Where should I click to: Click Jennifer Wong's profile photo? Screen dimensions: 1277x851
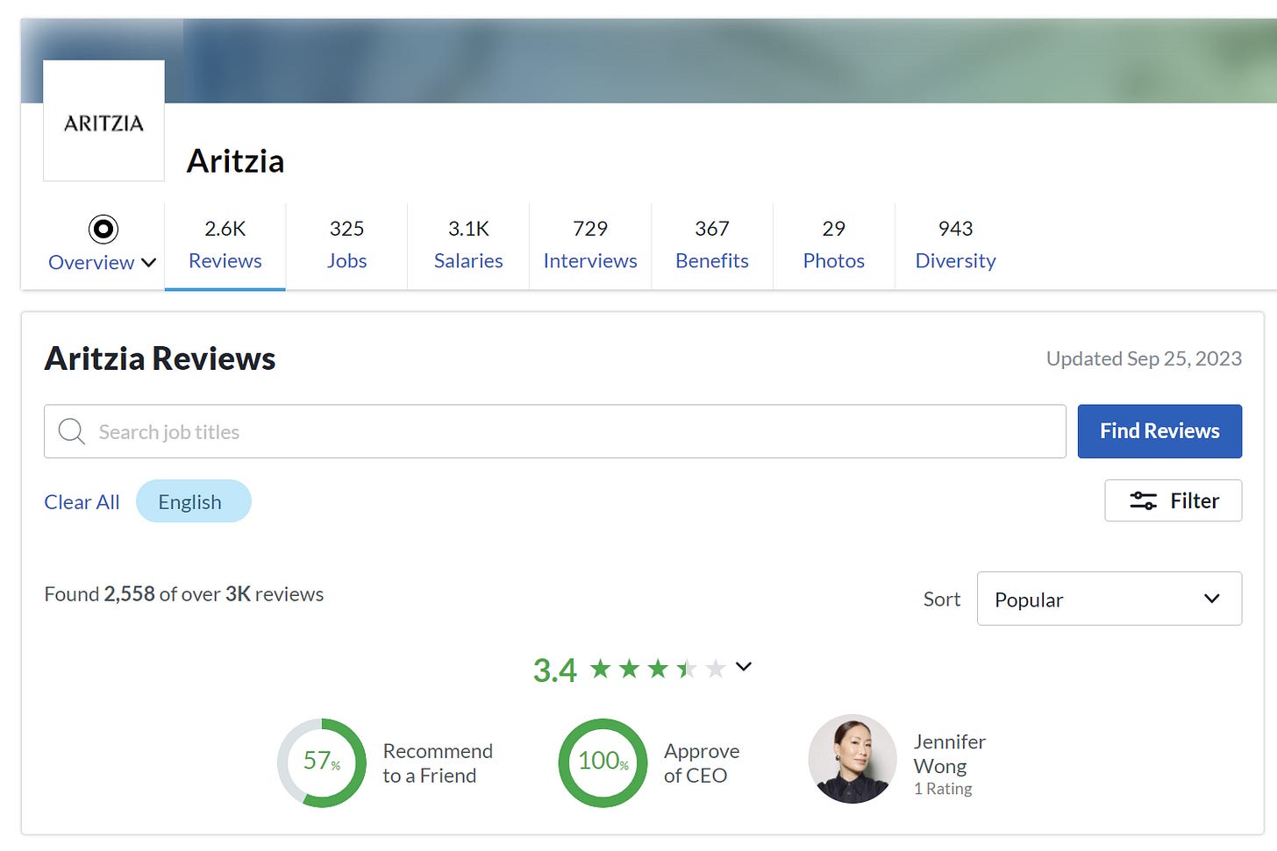click(853, 759)
